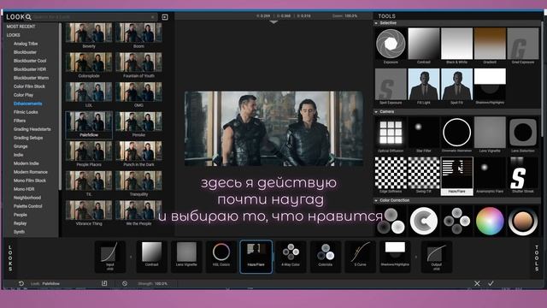
Task: Open the Palette Control category
Action: 27,206
